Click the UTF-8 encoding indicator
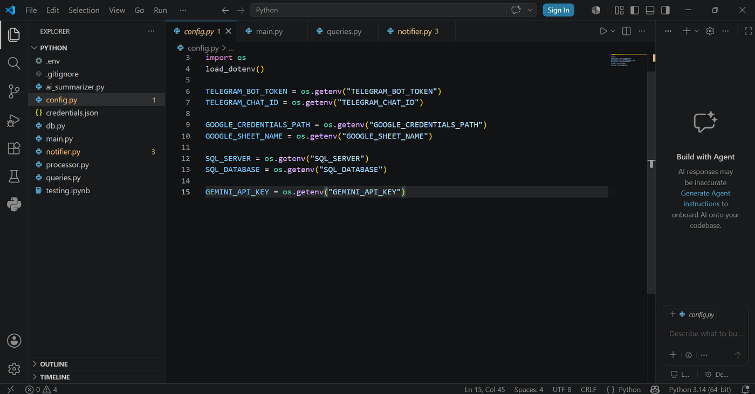 pos(562,390)
